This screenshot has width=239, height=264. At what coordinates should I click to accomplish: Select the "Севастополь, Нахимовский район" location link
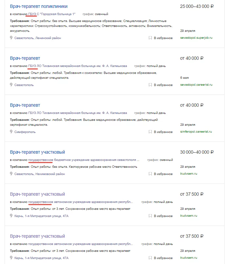(x=40, y=174)
